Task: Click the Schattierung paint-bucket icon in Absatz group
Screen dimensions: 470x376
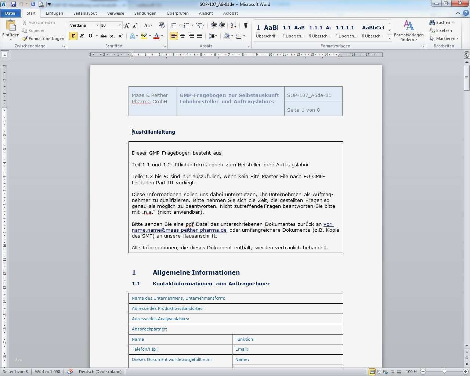Action: click(226, 36)
